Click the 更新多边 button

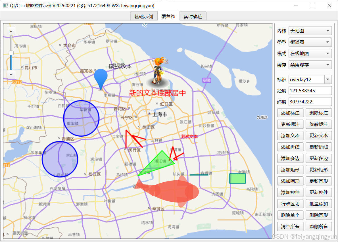319,158
